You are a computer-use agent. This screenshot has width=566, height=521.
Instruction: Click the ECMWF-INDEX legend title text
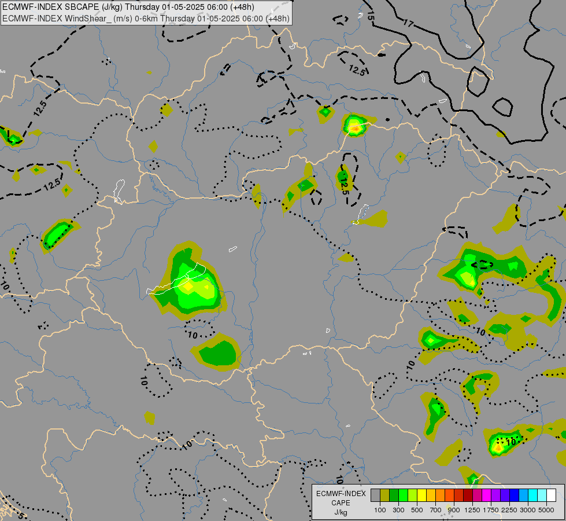(x=341, y=494)
